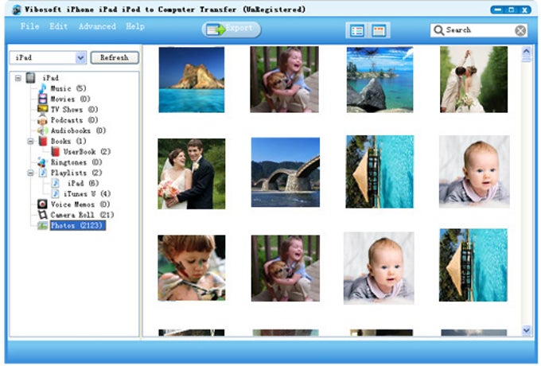
Task: Switch to thumbnail view icon
Action: pos(379,31)
